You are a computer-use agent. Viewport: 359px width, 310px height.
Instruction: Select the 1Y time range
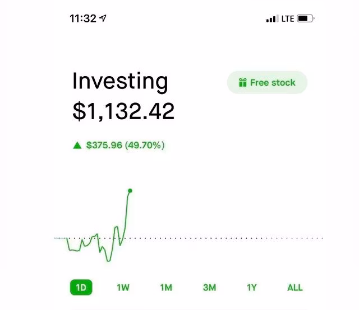252,288
